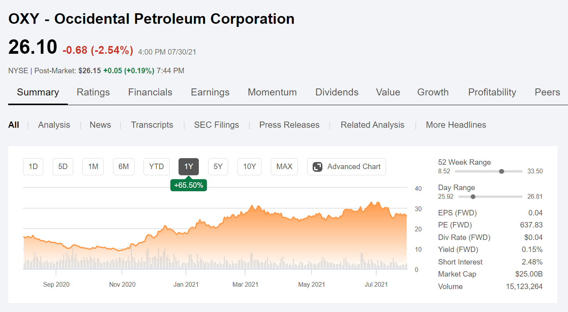Image resolution: width=568 pixels, height=312 pixels.
Task: Click the Volume value 15,123,264
Action: (524, 287)
